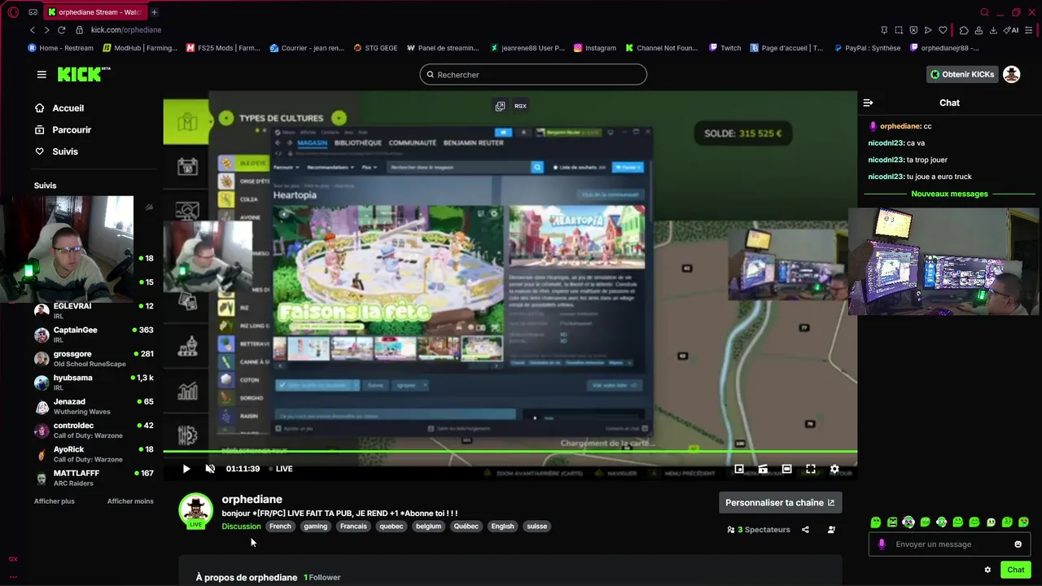
Task: Click the user icon beside share
Action: pyautogui.click(x=831, y=530)
